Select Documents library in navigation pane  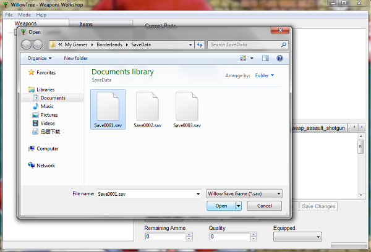[x=53, y=98]
